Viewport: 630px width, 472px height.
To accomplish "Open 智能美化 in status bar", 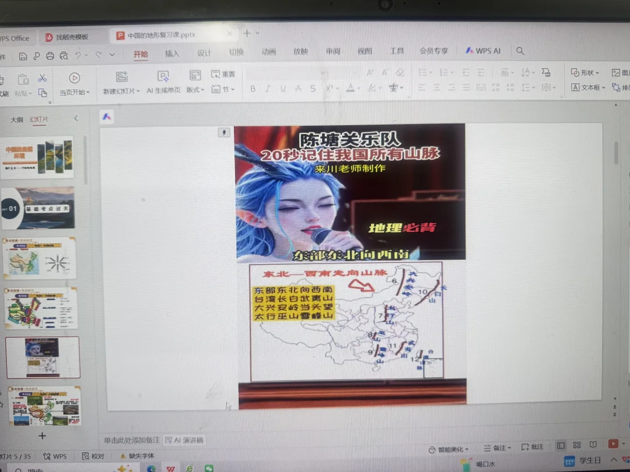I will 449,449.
